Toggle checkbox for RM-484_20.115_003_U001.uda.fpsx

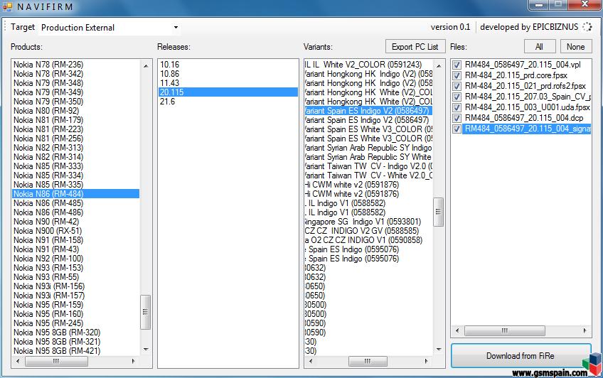[457, 107]
